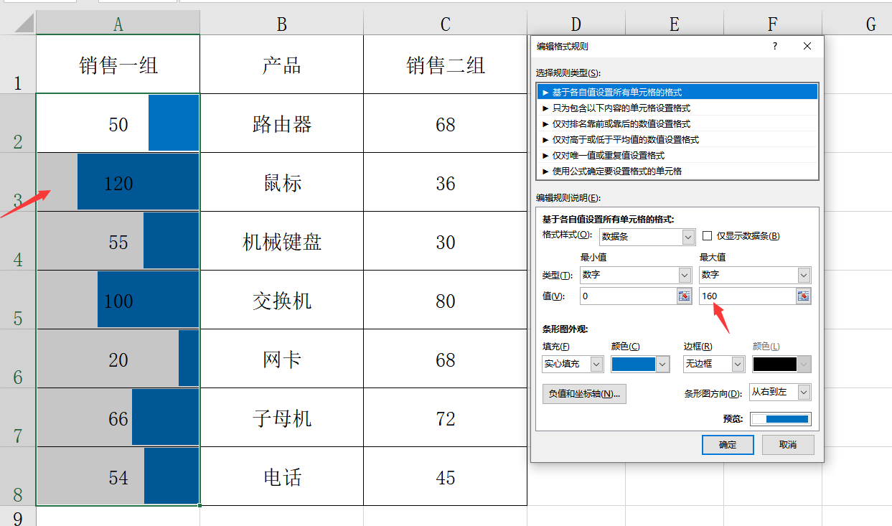Click cell with value 72

pyautogui.click(x=446, y=418)
